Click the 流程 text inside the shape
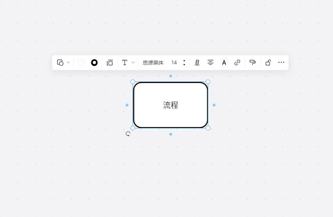The height and width of the screenshot is (217, 333). pos(170,105)
